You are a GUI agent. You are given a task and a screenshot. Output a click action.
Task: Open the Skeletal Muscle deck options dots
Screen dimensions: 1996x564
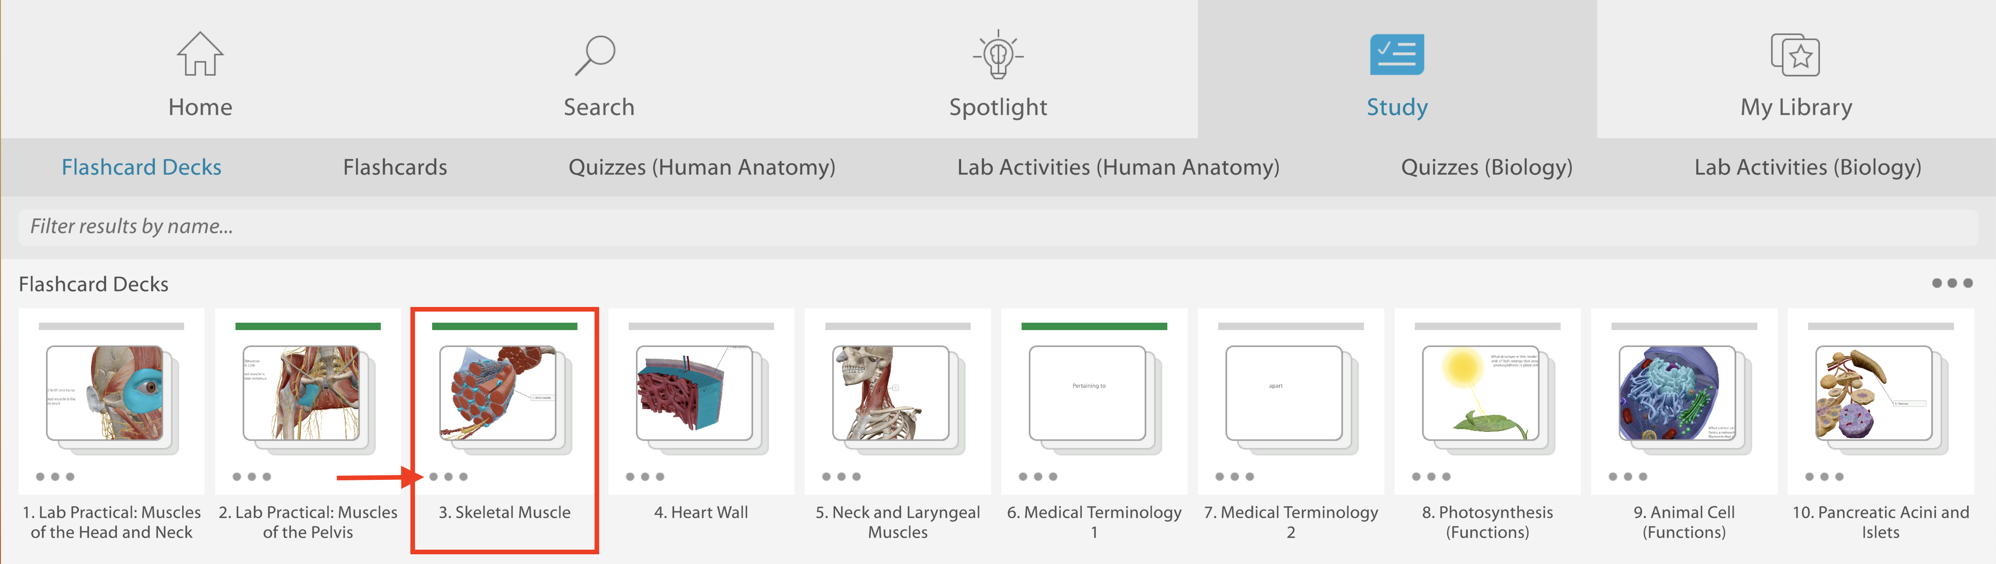448,477
